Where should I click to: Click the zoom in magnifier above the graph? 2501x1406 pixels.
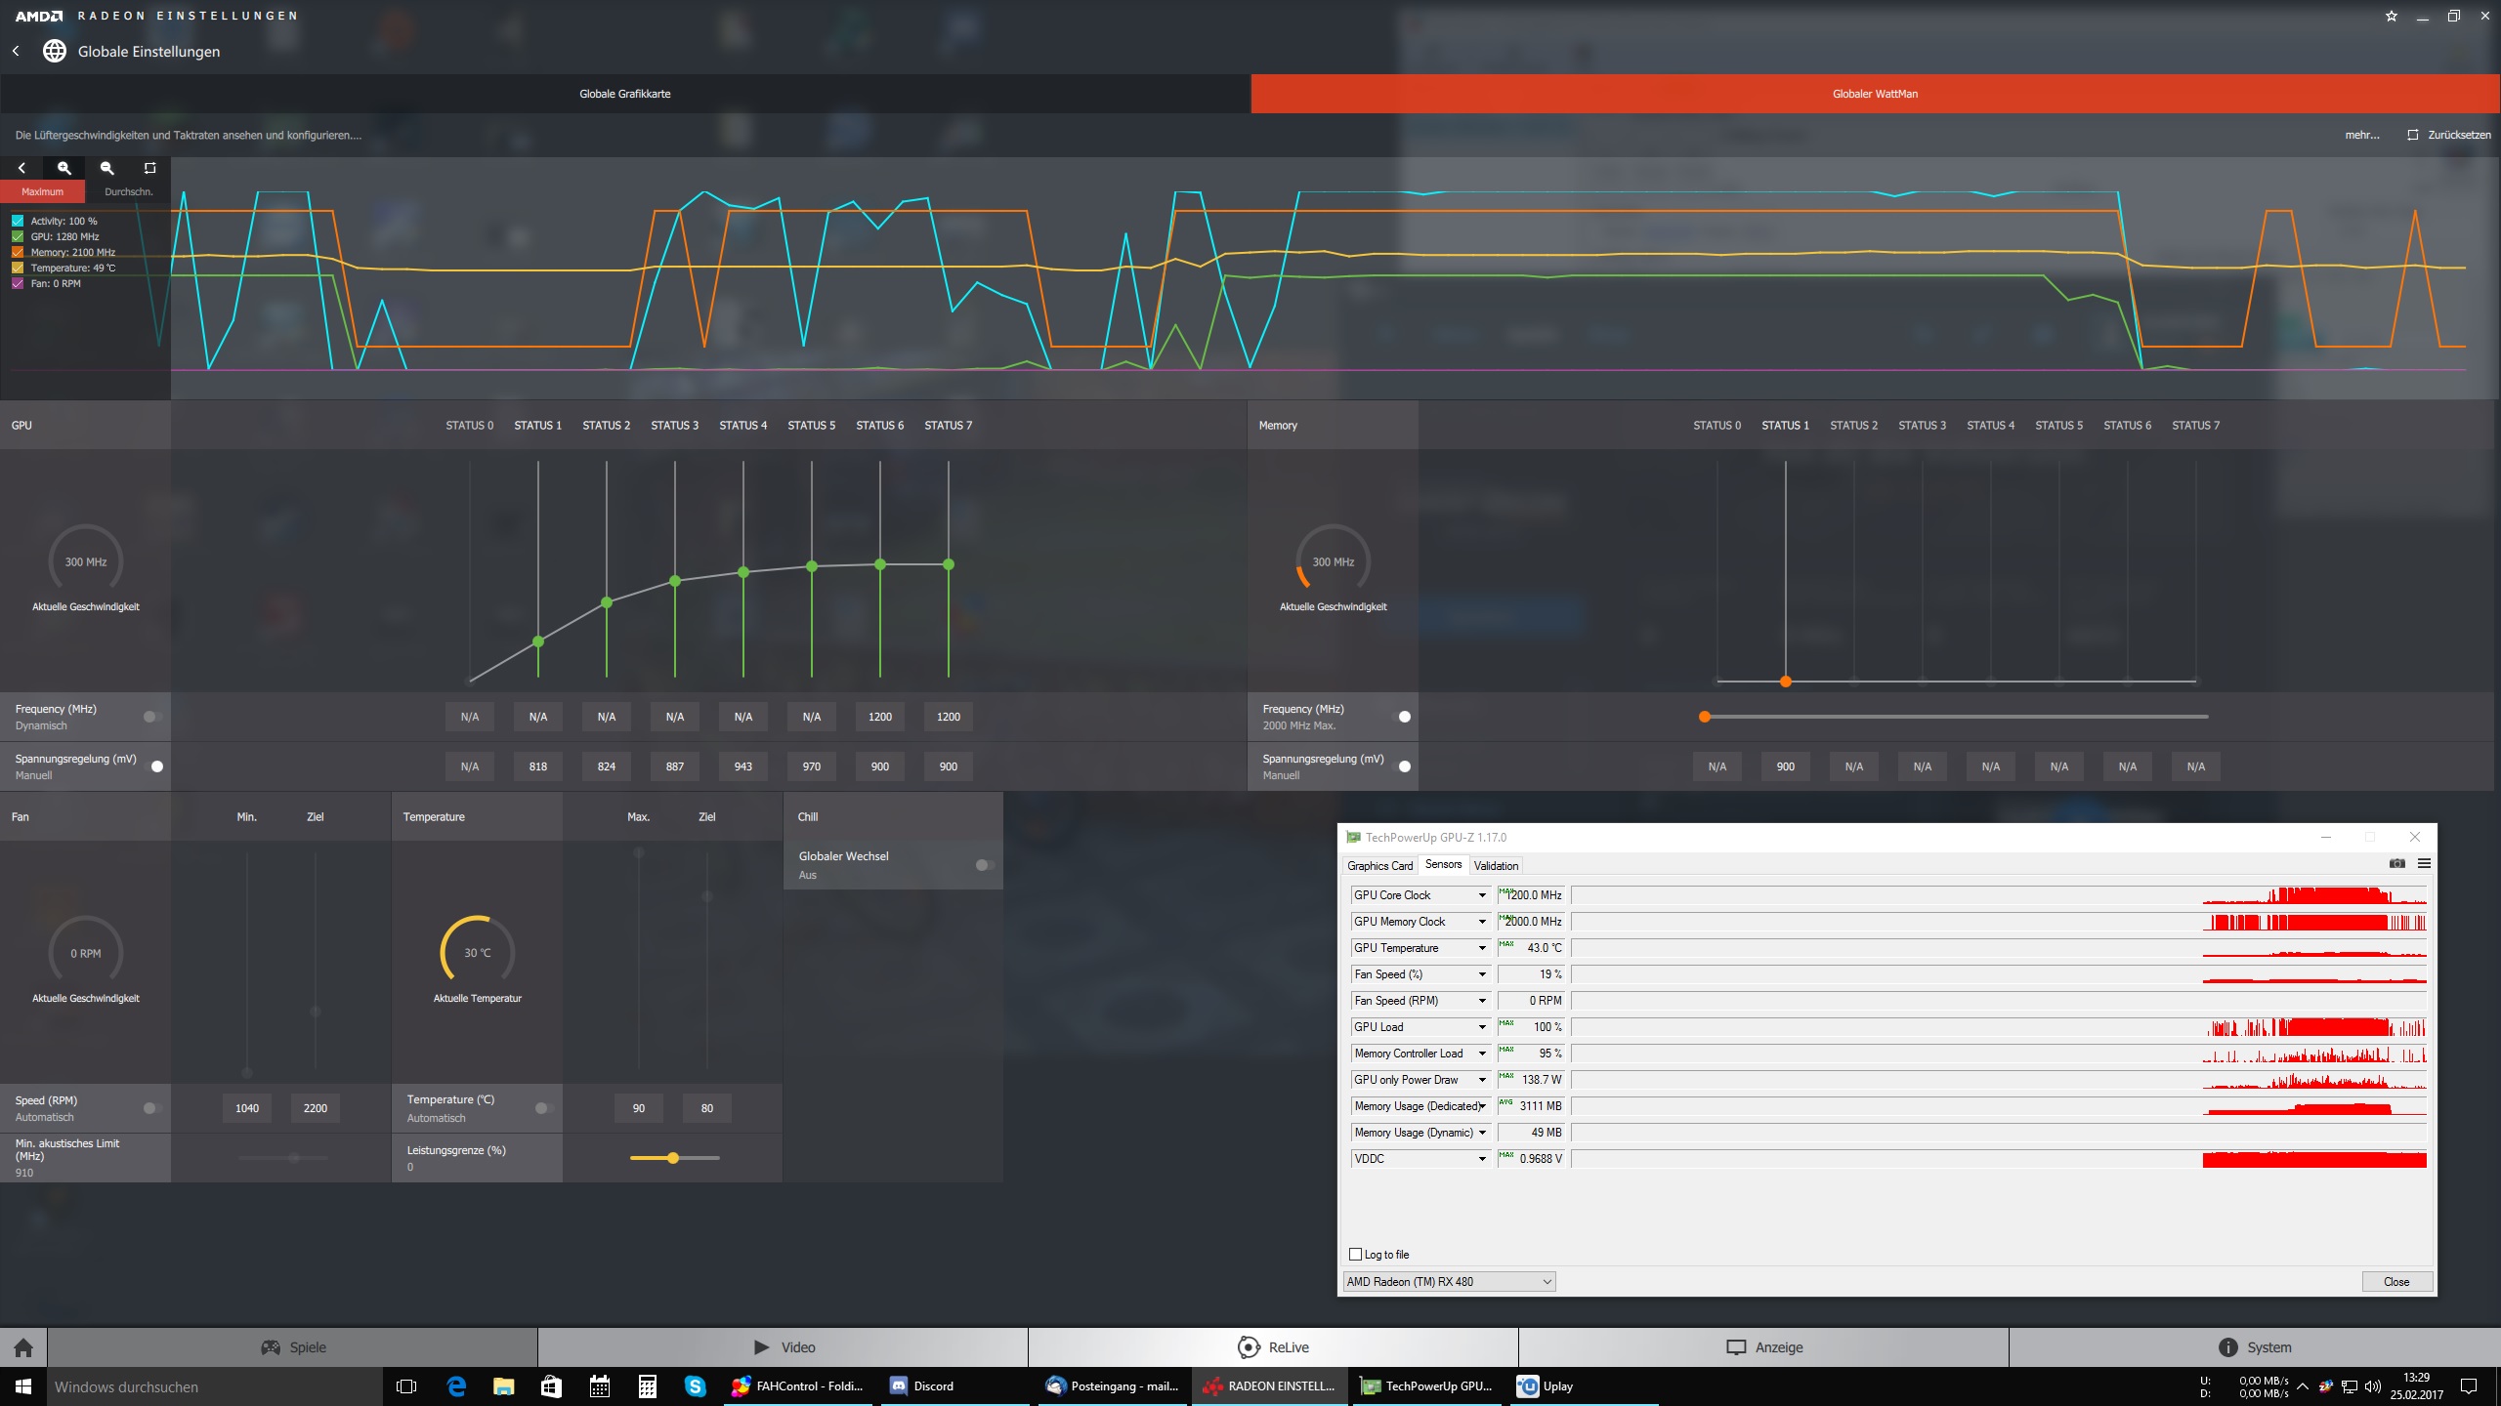(x=64, y=168)
